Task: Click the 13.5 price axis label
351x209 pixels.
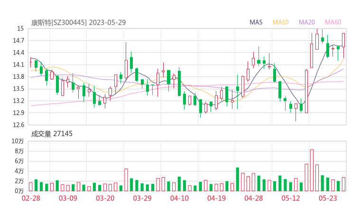Action: pos(18,89)
